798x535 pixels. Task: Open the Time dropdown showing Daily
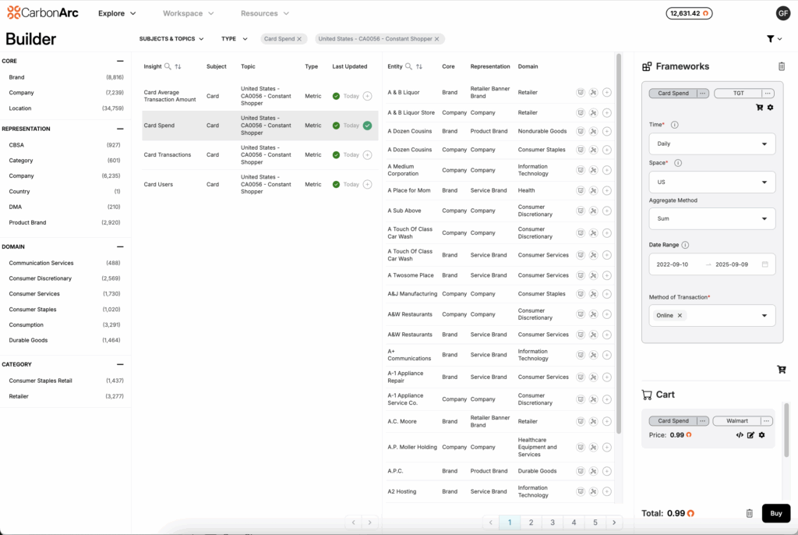[712, 143]
